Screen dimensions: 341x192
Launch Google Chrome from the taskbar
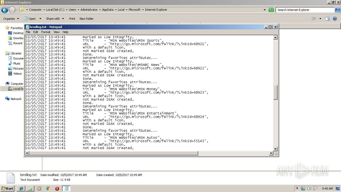coord(48,189)
